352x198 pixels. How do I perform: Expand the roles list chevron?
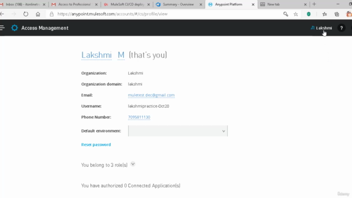(133, 164)
